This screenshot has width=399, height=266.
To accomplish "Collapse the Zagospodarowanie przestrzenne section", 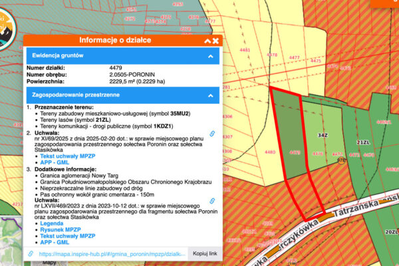I will [x=210, y=96].
